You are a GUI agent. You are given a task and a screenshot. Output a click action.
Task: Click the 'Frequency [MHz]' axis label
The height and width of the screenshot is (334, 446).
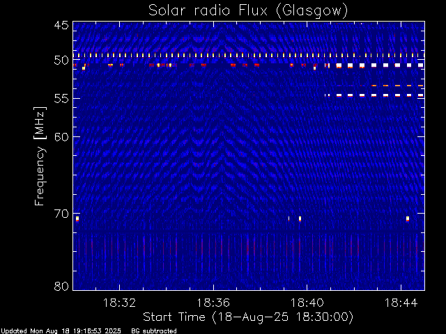pos(40,156)
